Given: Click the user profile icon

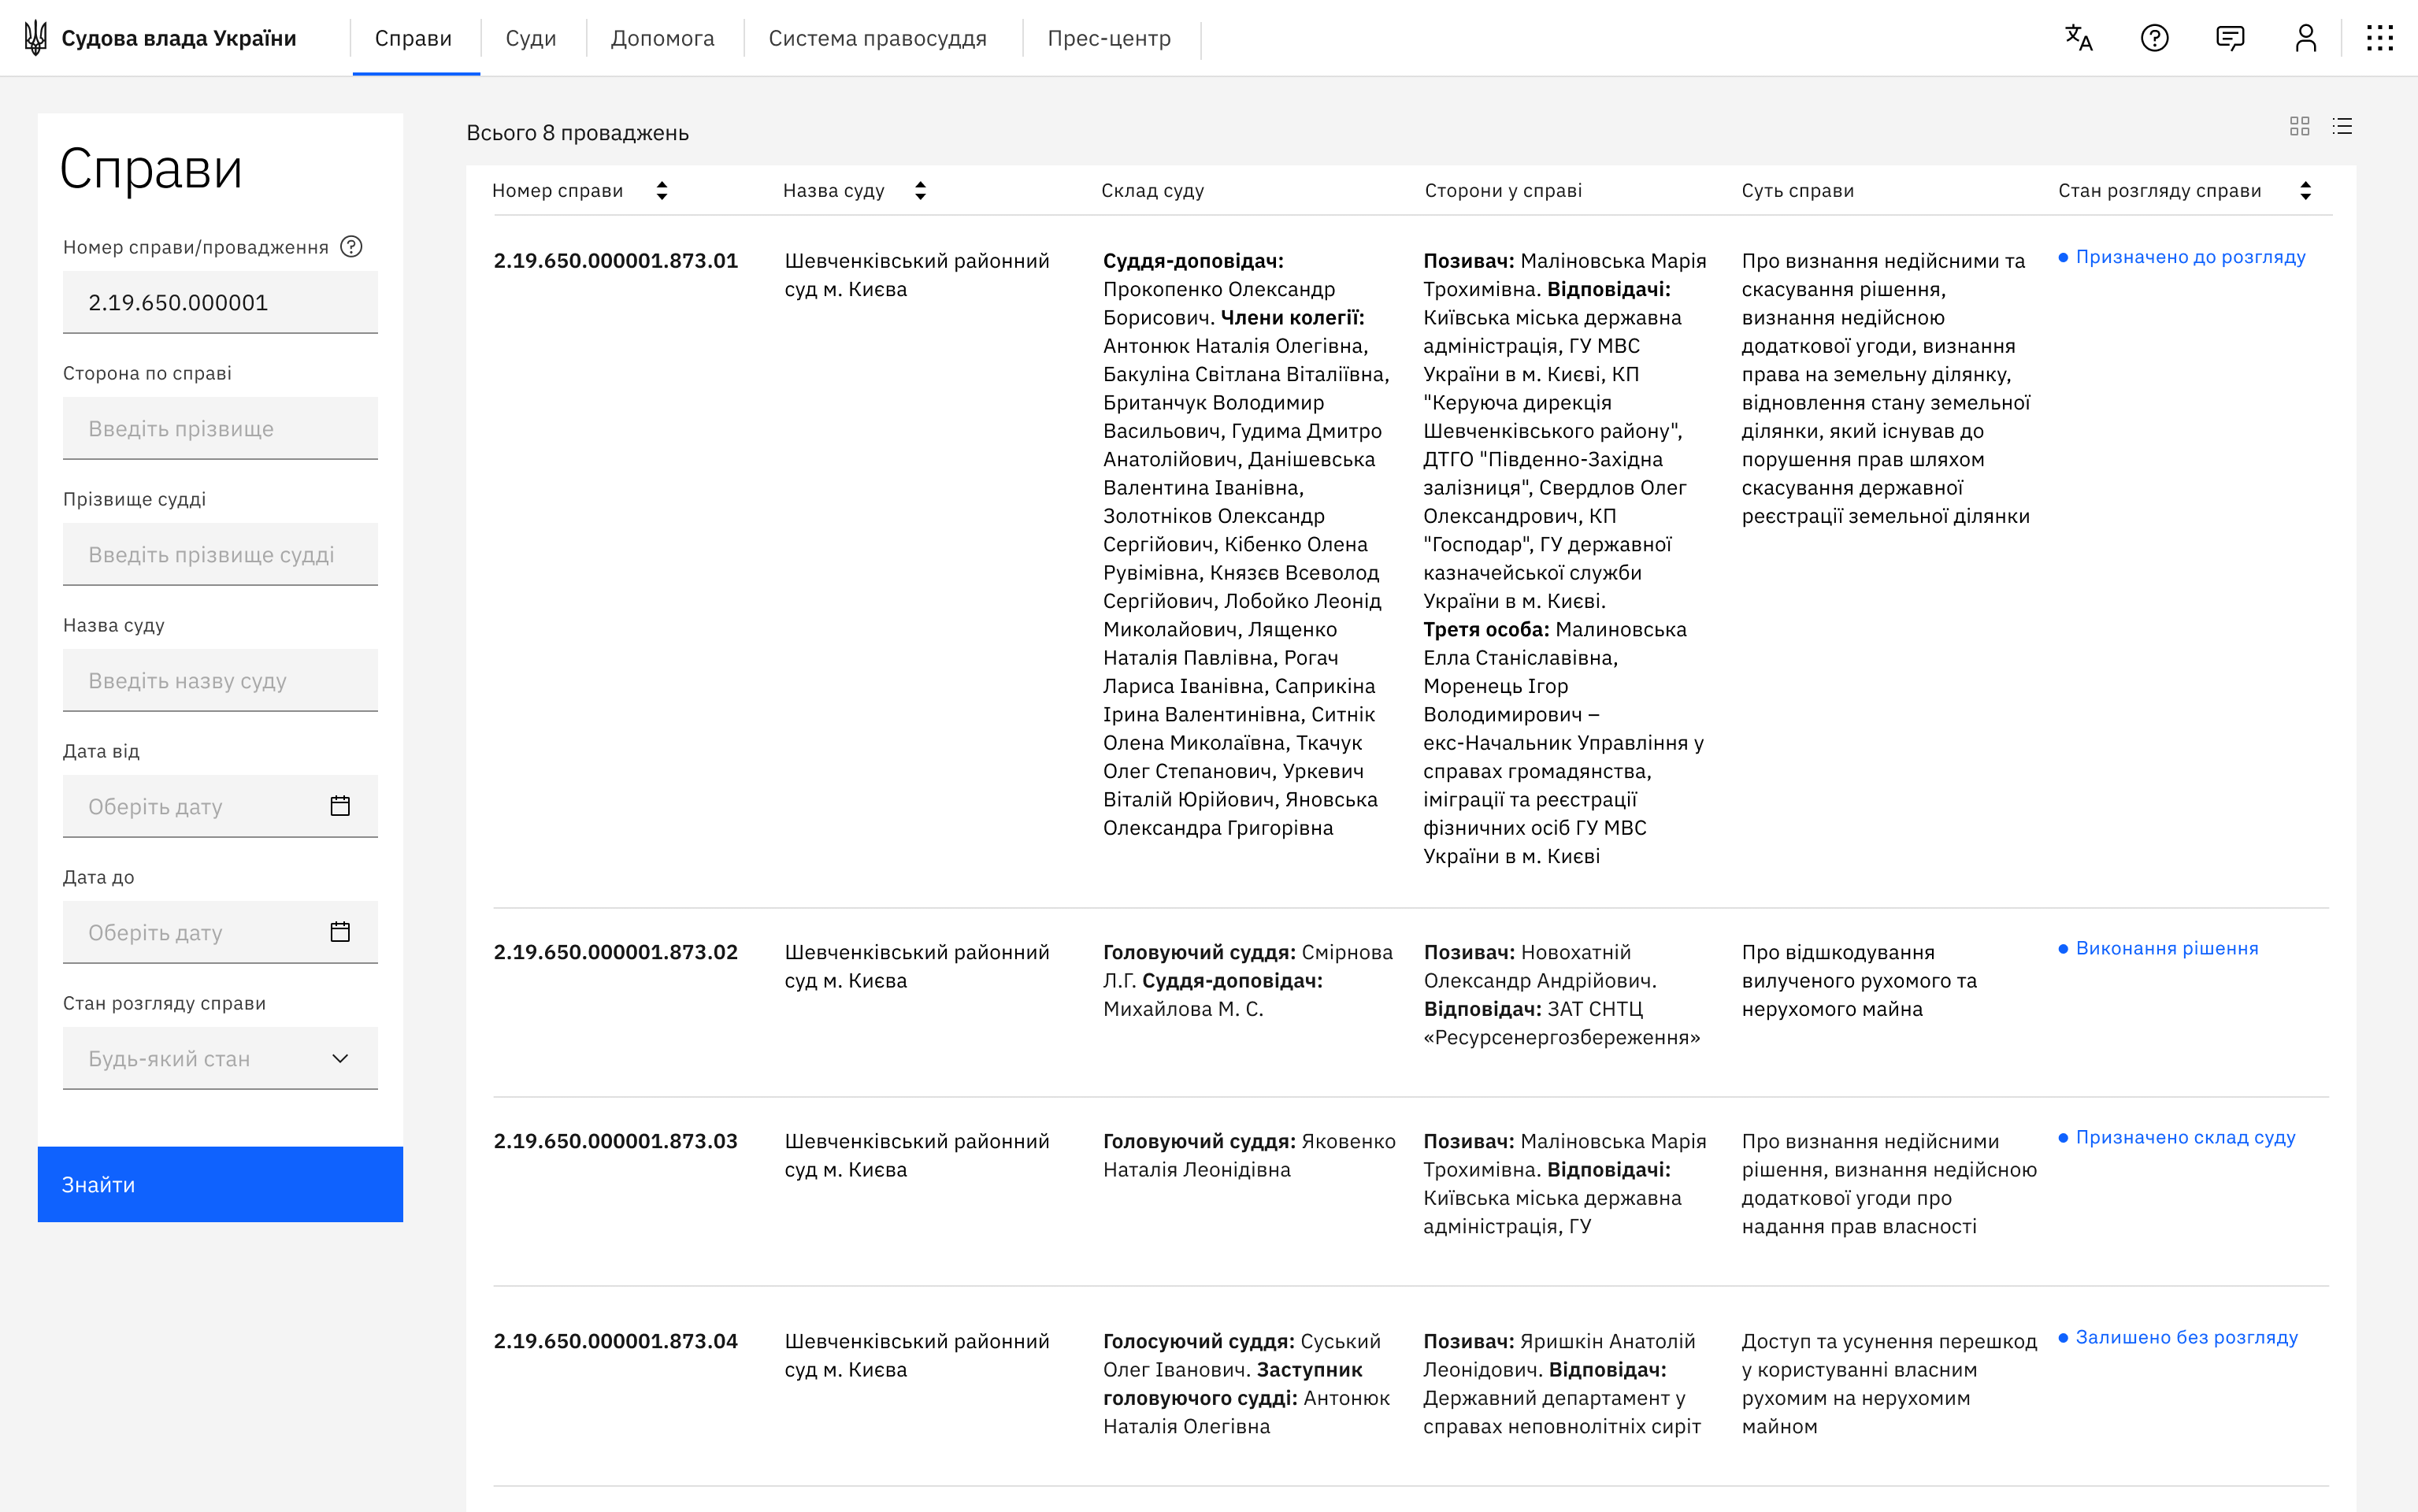Looking at the screenshot, I should pos(2305,38).
